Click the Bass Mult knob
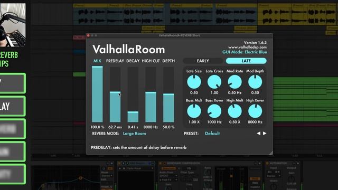 [x=194, y=111]
